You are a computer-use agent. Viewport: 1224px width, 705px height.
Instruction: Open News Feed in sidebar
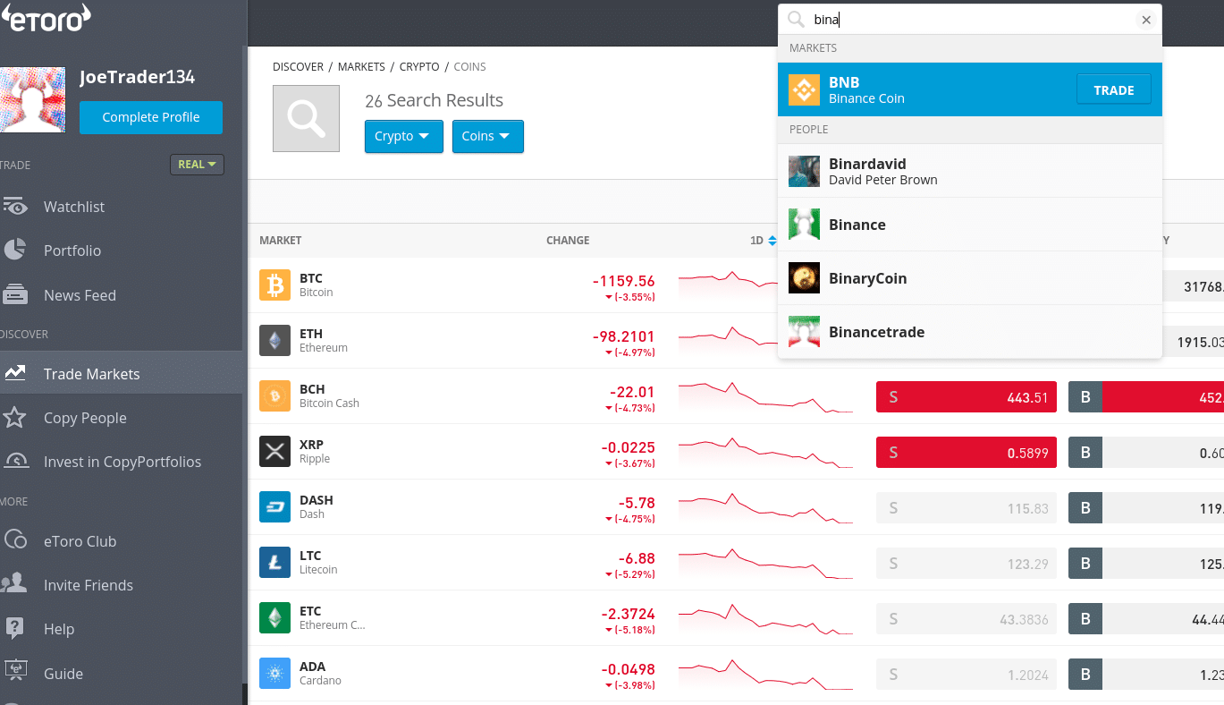pyautogui.click(x=80, y=295)
